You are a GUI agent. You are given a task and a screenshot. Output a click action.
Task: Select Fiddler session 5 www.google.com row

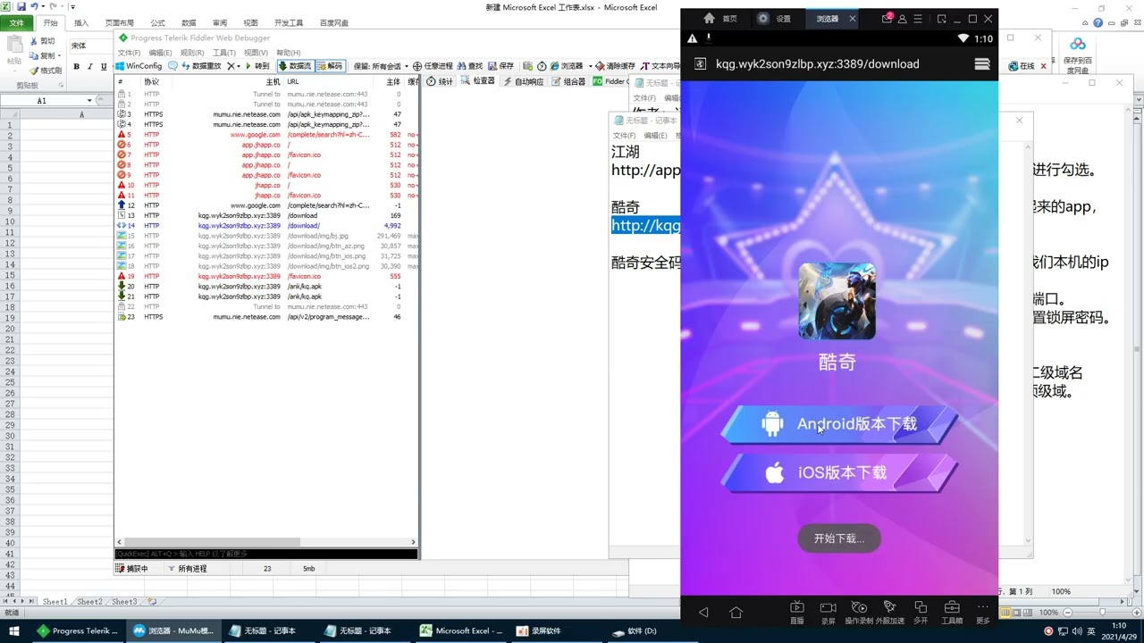click(266, 135)
